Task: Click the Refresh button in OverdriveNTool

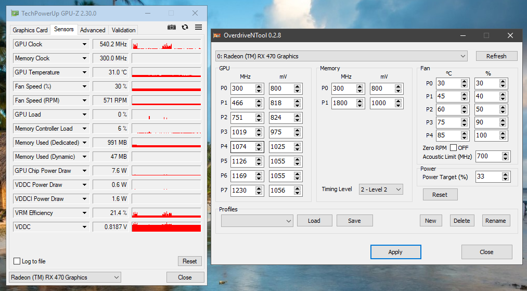Action: click(x=496, y=56)
